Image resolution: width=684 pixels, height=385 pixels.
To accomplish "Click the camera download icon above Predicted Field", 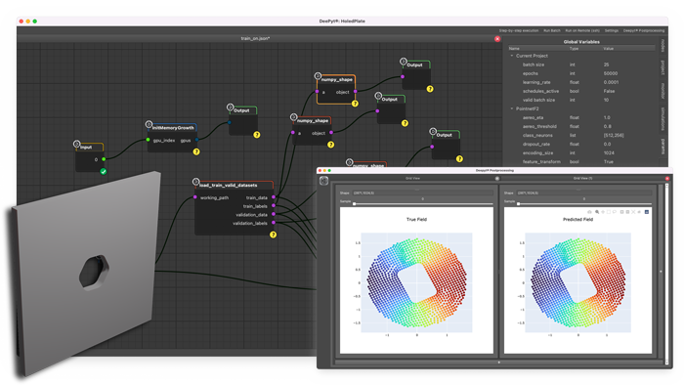I will tap(589, 212).
